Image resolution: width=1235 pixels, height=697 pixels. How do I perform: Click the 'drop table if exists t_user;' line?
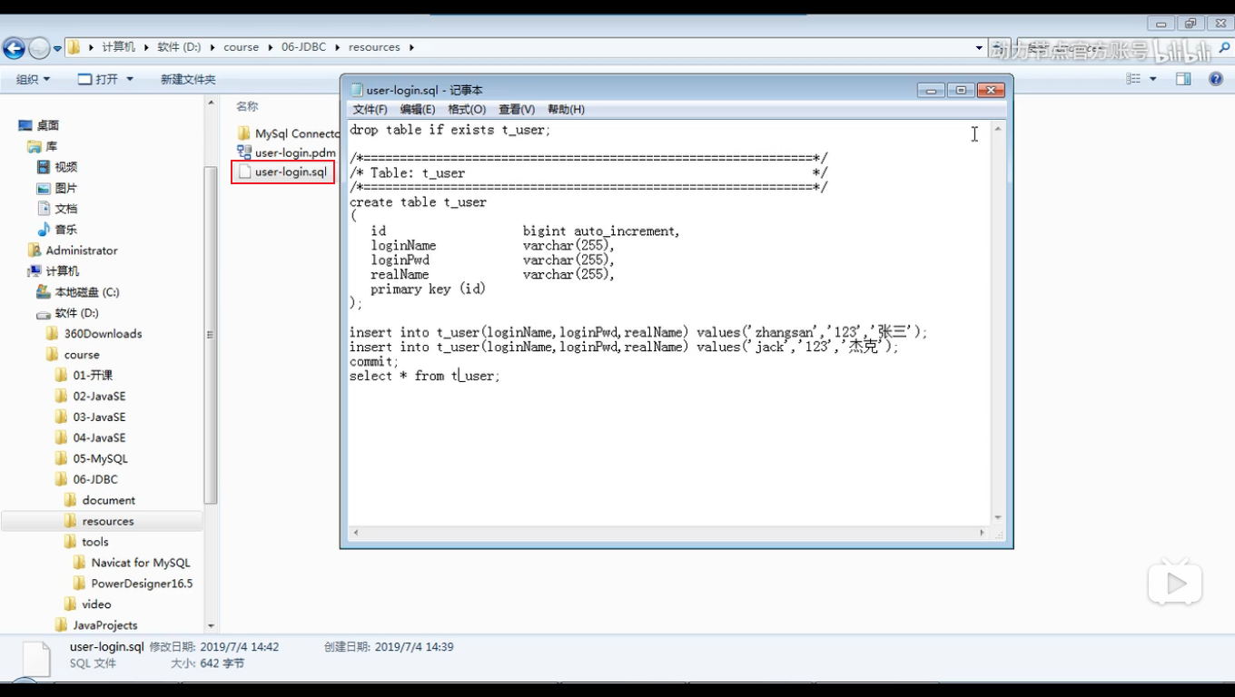click(450, 130)
